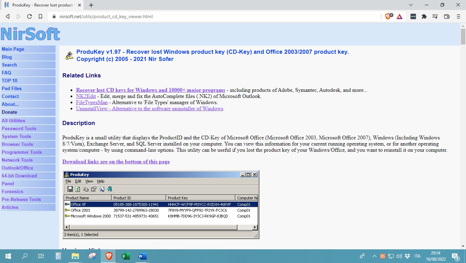Open Outlook/Office sidebar link

28,168
